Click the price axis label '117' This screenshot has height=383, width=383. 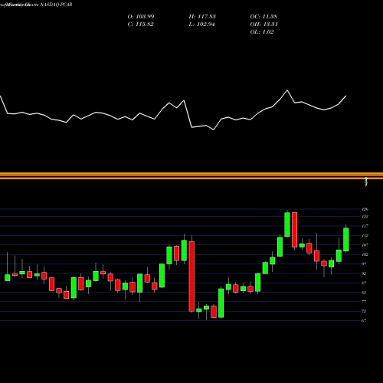[x=365, y=226]
